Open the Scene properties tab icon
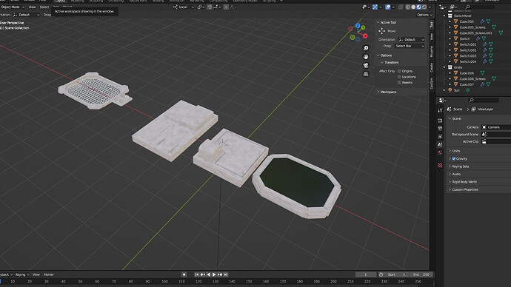 click(440, 145)
